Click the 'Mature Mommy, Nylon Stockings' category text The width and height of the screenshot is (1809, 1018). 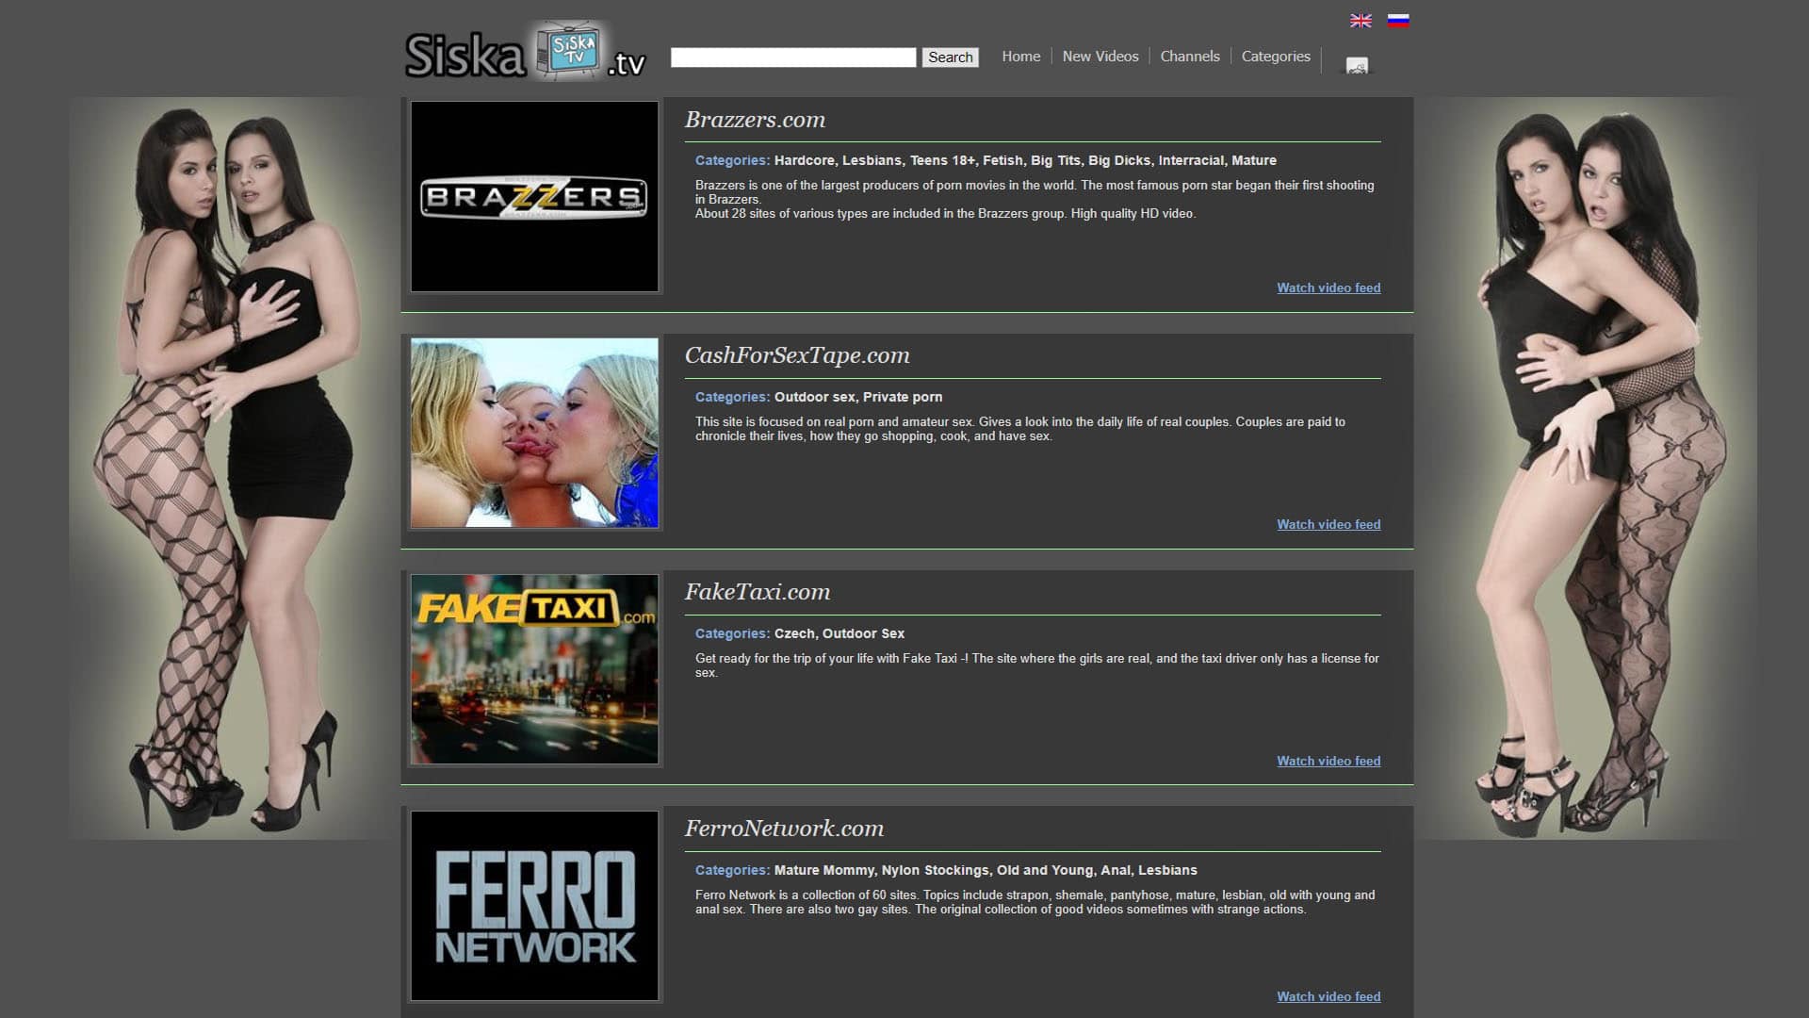pyautogui.click(x=882, y=870)
